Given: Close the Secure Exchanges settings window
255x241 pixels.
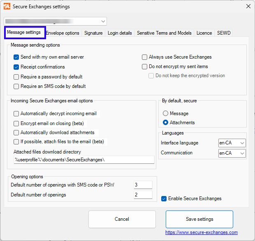Looking at the screenshot, I should click(248, 6).
